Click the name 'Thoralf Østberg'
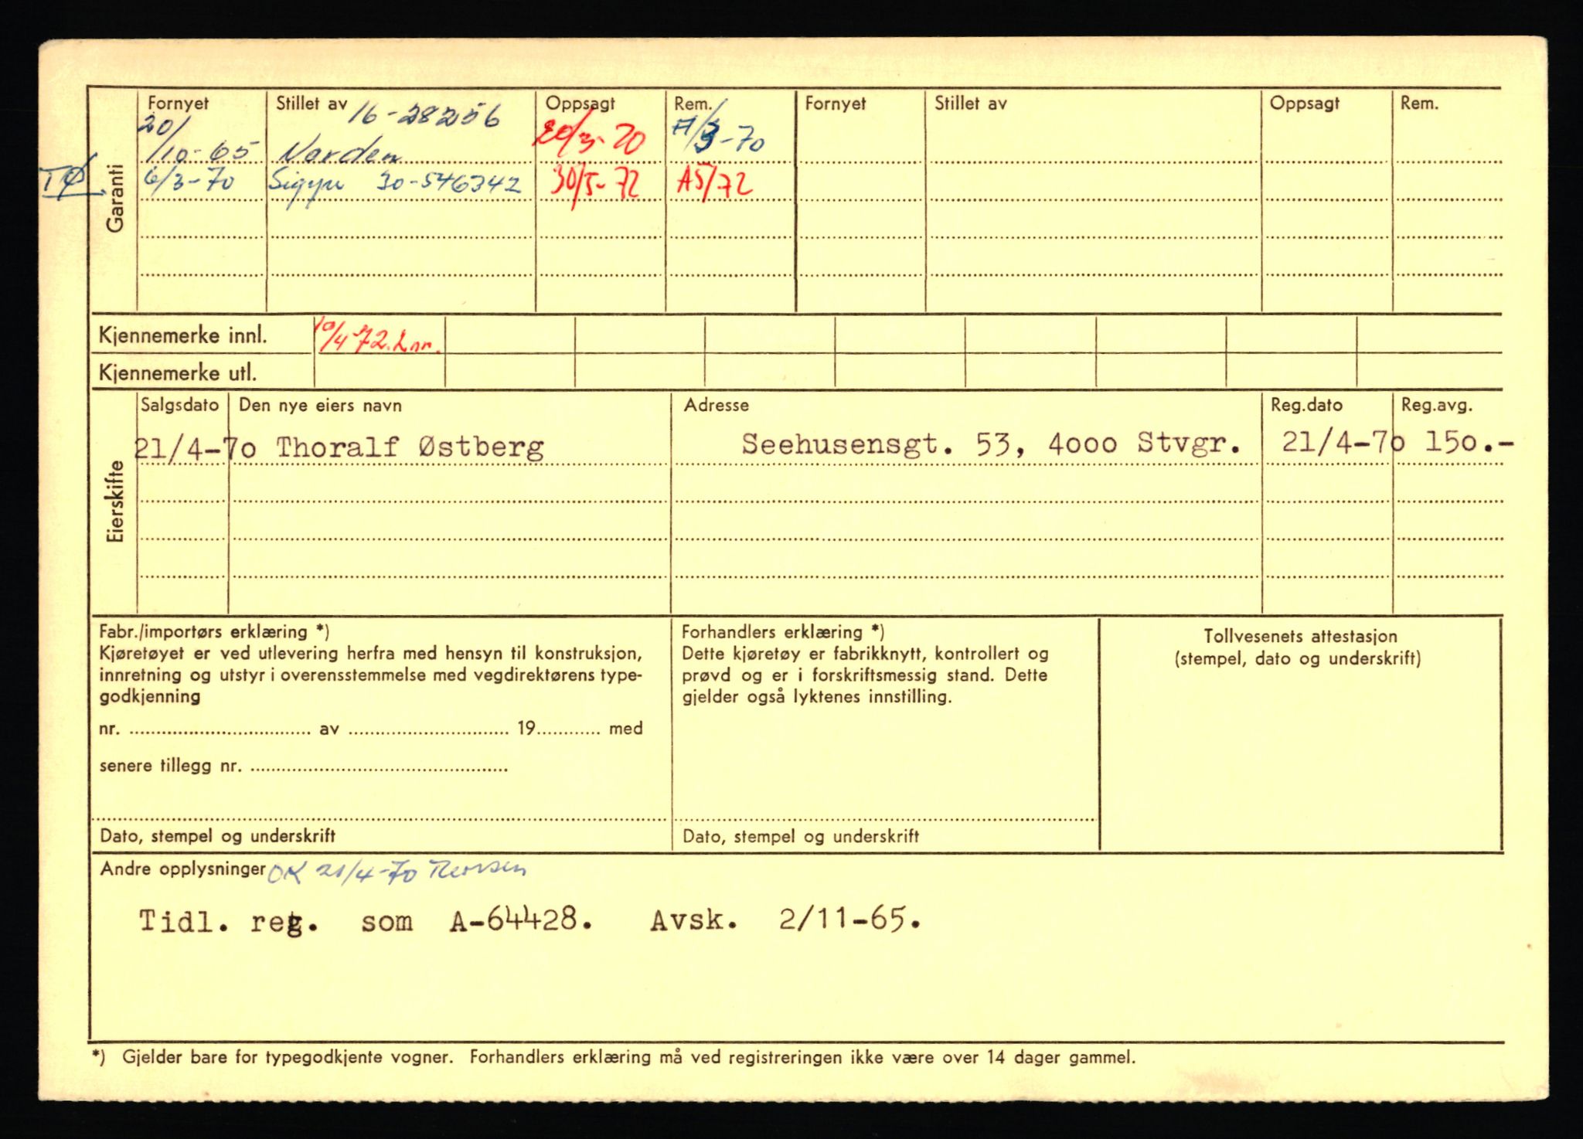Viewport: 1583px width, 1139px height. 410,447
